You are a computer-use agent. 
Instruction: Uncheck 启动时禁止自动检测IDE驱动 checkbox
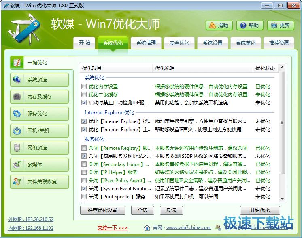point(84,103)
